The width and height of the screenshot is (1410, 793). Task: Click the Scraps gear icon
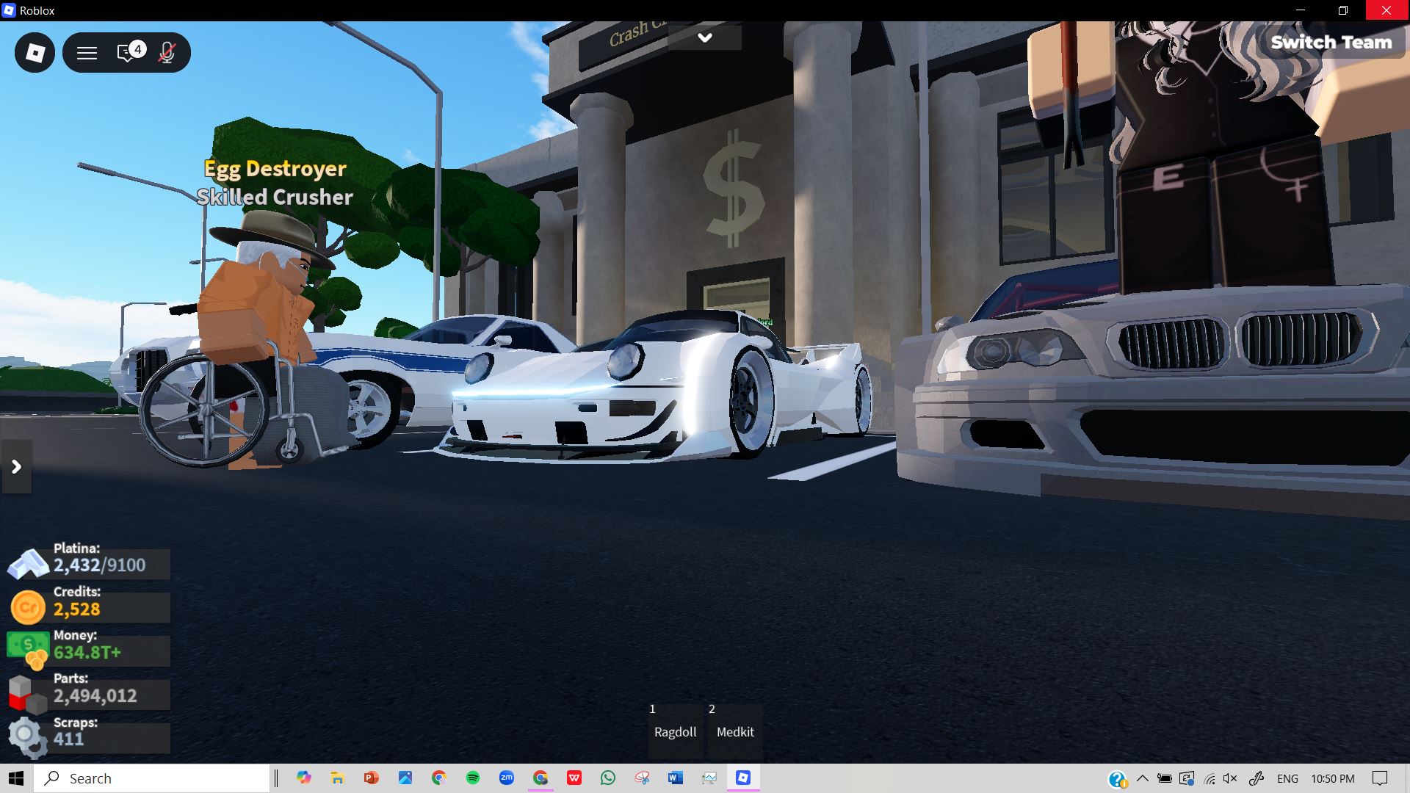tap(26, 736)
